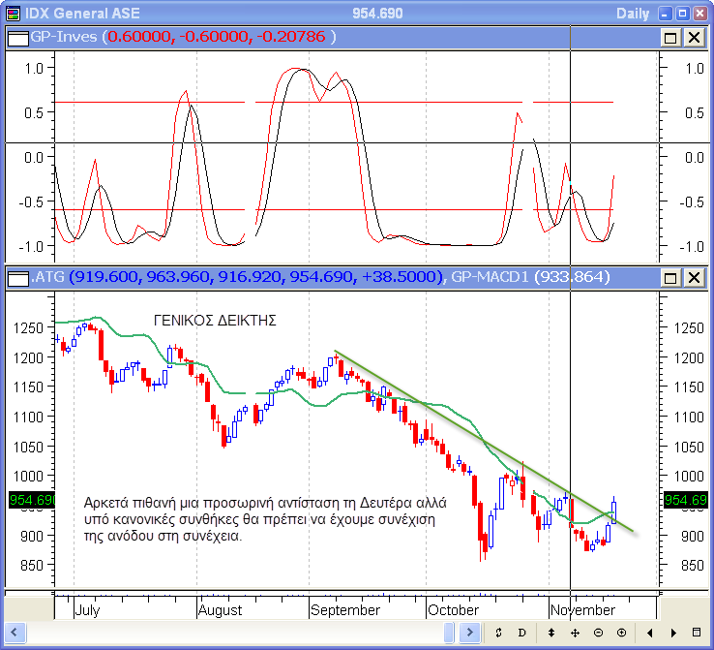Click the refresh chart arrows icon
This screenshot has width=714, height=650.
497,633
